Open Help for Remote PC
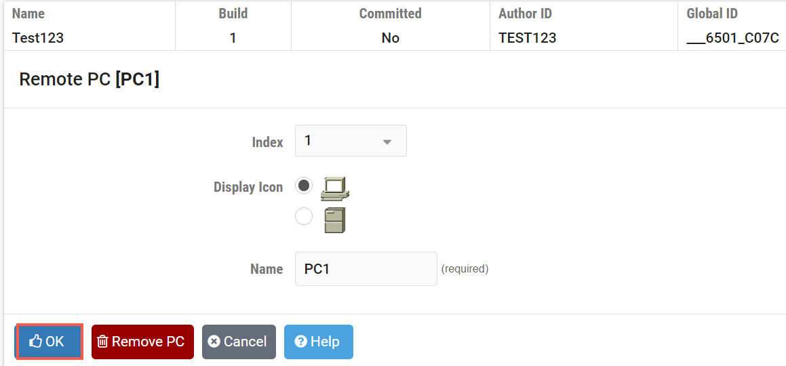 [319, 342]
